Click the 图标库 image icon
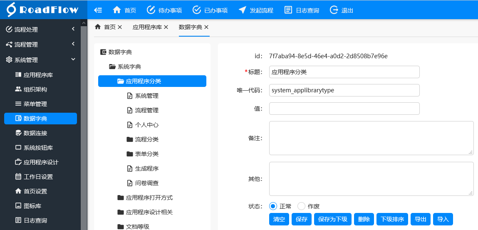The height and width of the screenshot is (230, 478). [18, 205]
